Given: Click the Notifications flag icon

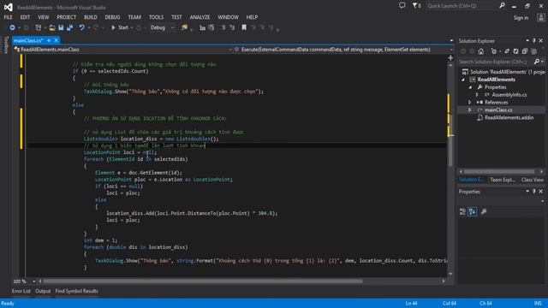Looking at the screenshot, I should 416,6.
